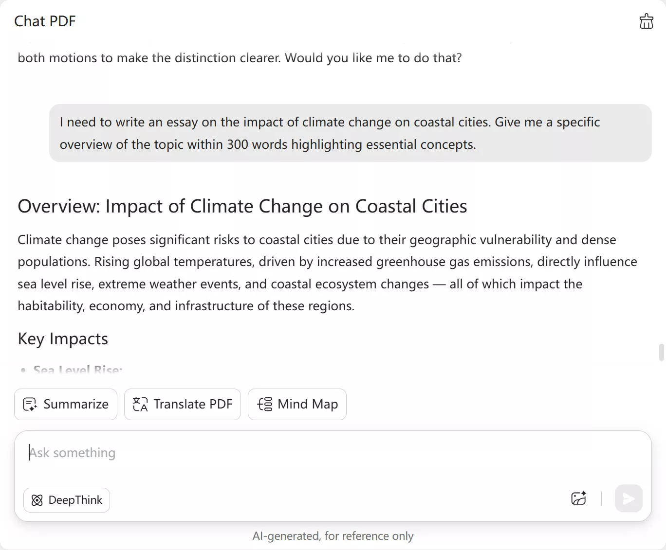The height and width of the screenshot is (550, 666).
Task: Click the AI-generated disclaimer text
Action: [333, 536]
